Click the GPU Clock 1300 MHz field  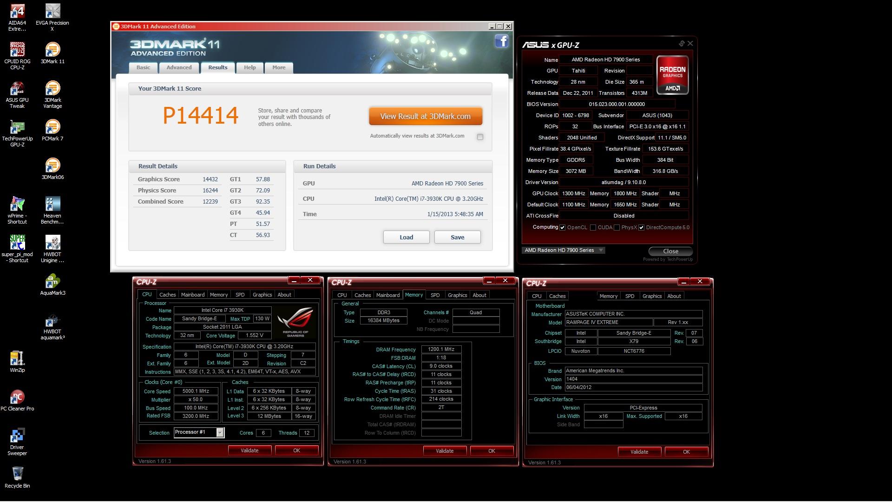pos(573,193)
